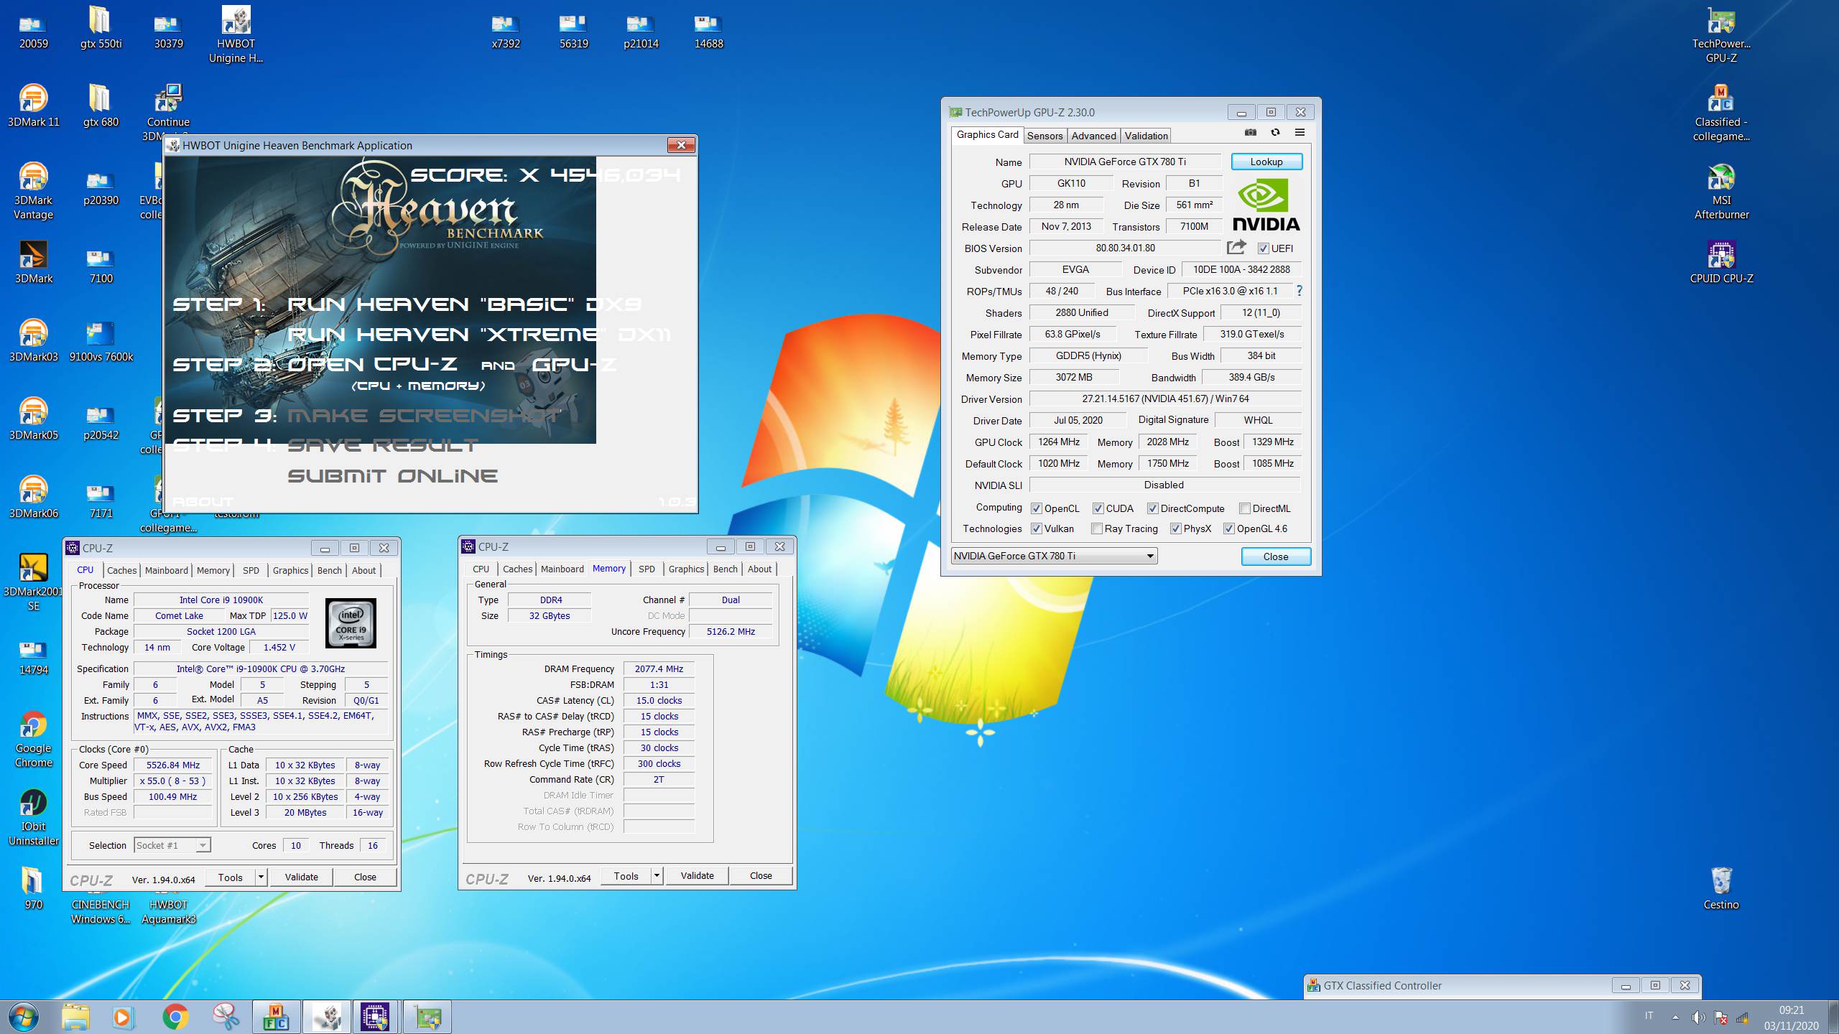Switch to the Advanced tab in GPU-Z
The image size is (1839, 1034).
[x=1093, y=136]
